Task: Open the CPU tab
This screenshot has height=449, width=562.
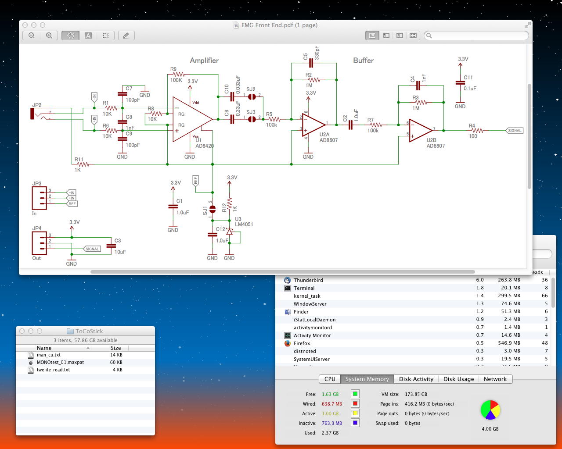Action: coord(330,379)
